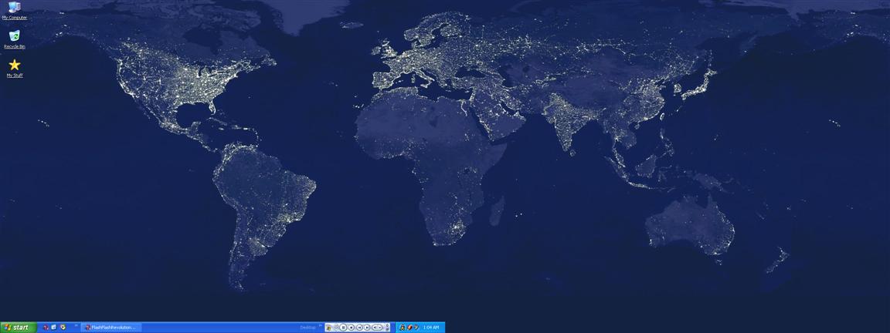Launch first Quick Launch red icon
This screenshot has width=890, height=333.
(46, 328)
